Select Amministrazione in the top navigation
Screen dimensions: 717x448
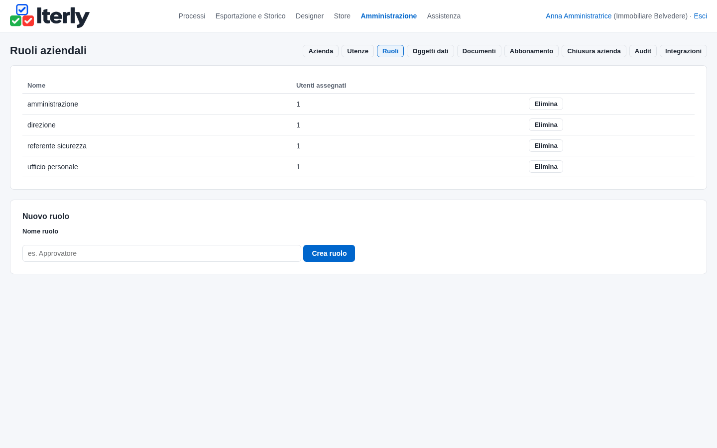pyautogui.click(x=389, y=16)
